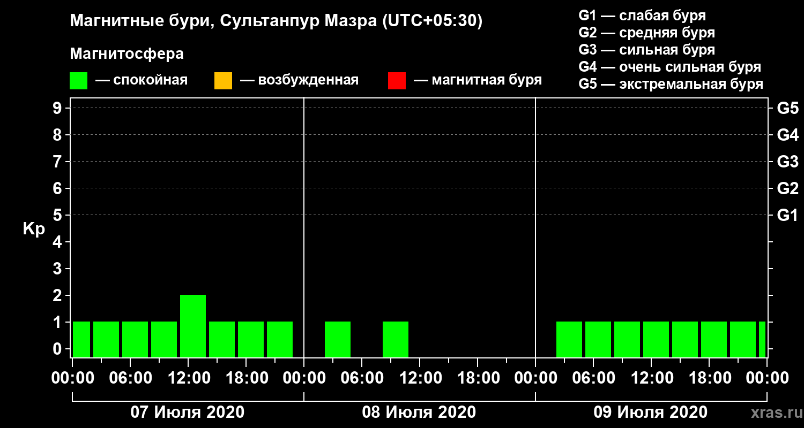Click the narrow last green bar on 09 July

point(762,339)
